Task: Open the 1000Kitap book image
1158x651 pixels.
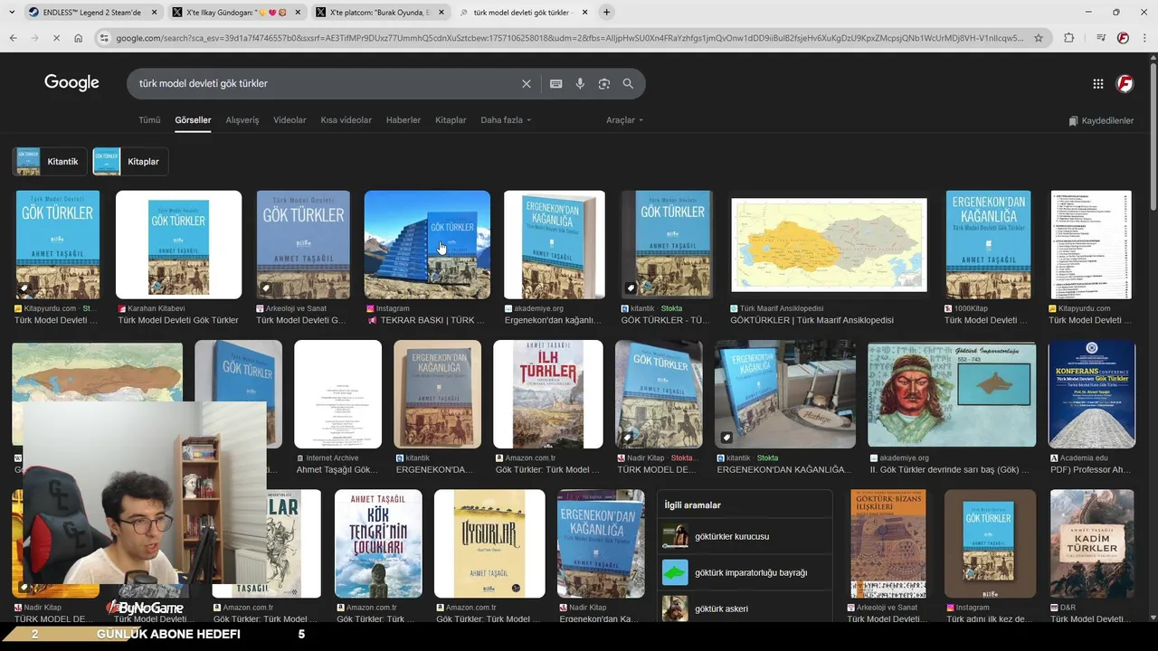Action: [x=989, y=245]
